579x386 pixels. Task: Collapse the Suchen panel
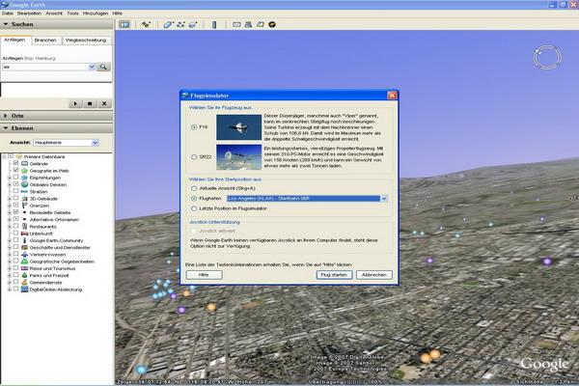click(x=6, y=24)
